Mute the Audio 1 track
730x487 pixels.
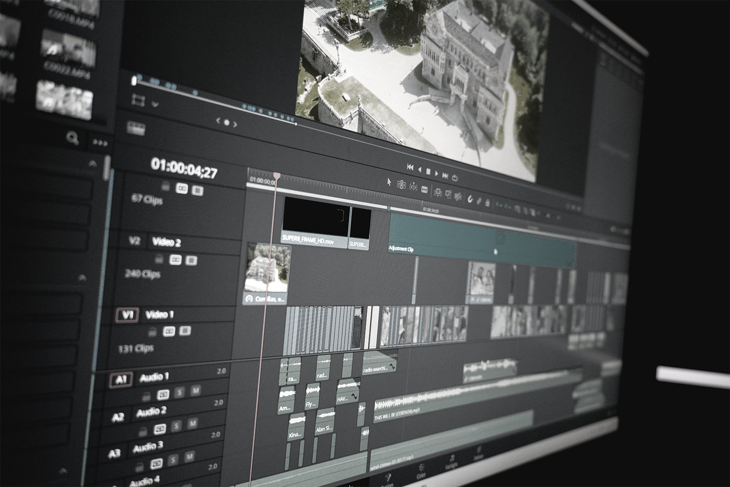coord(196,391)
